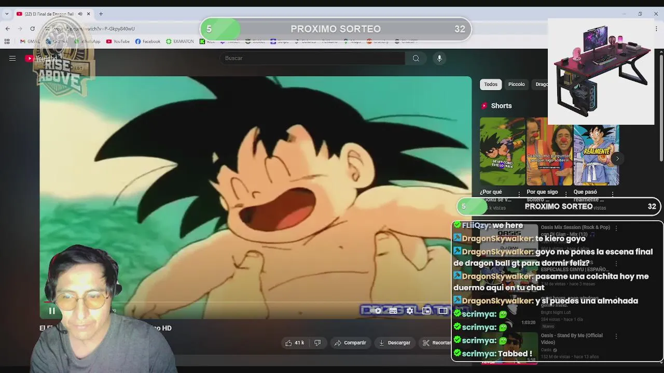Open the WhatsApp bookmark
The image size is (664, 373).
pyautogui.click(x=87, y=41)
